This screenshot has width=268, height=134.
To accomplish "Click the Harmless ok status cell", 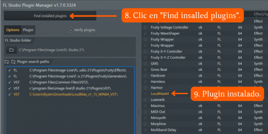I will 200,82.
